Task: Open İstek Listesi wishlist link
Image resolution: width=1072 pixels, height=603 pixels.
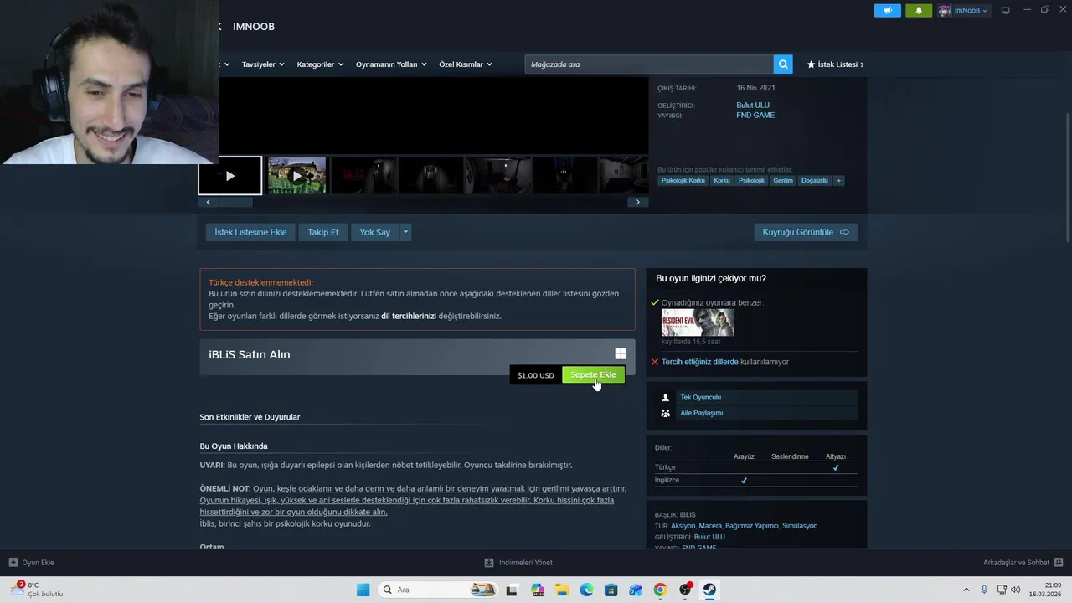Action: (835, 64)
